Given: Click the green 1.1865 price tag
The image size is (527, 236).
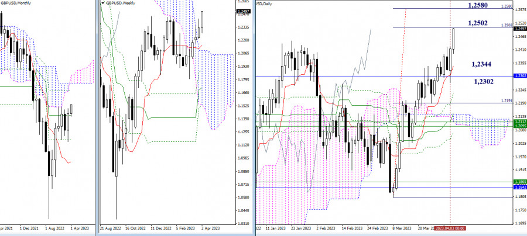Looking at the screenshot, I should pyautogui.click(x=520, y=181).
